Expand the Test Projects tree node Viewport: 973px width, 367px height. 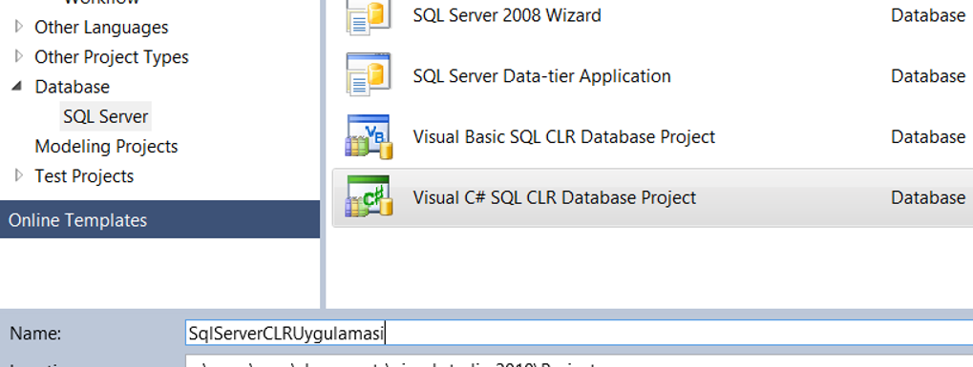(x=18, y=175)
